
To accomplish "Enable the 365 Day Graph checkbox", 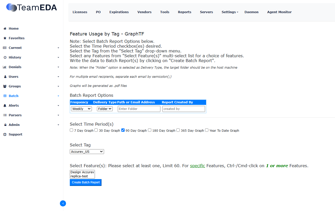I will [178, 130].
